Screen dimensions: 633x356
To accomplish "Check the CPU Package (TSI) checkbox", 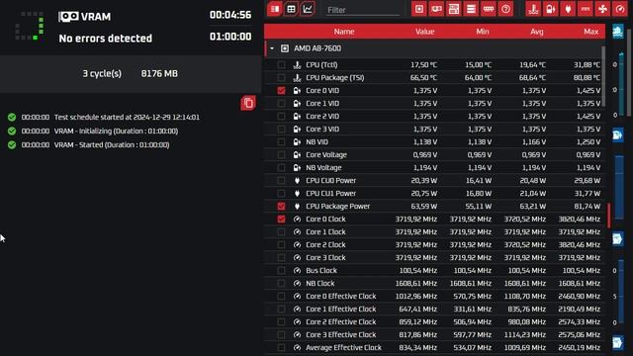I will point(281,77).
